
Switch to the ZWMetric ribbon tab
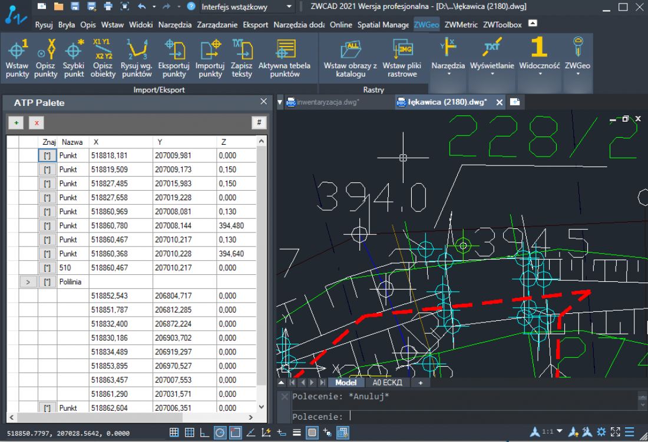point(461,25)
